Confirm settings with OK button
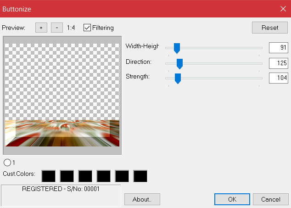Image resolution: width=291 pixels, height=208 pixels. point(232,199)
